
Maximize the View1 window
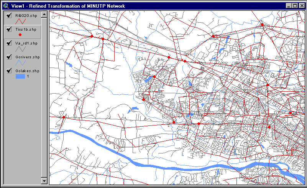coord(295,6)
